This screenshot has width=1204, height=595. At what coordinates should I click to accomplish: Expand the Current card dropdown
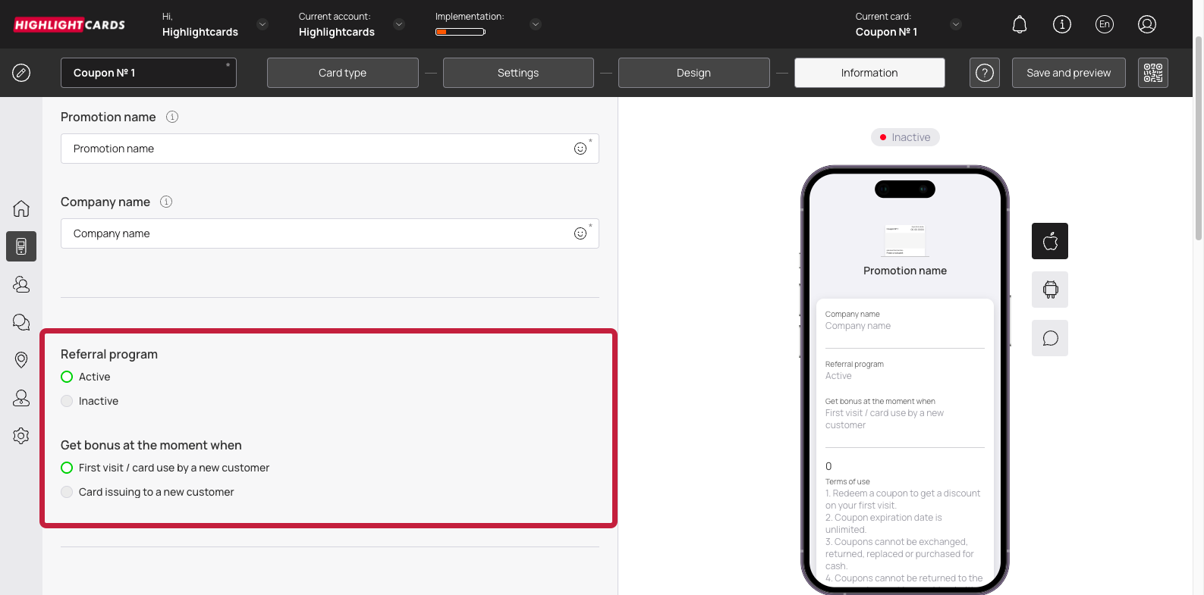point(956,24)
